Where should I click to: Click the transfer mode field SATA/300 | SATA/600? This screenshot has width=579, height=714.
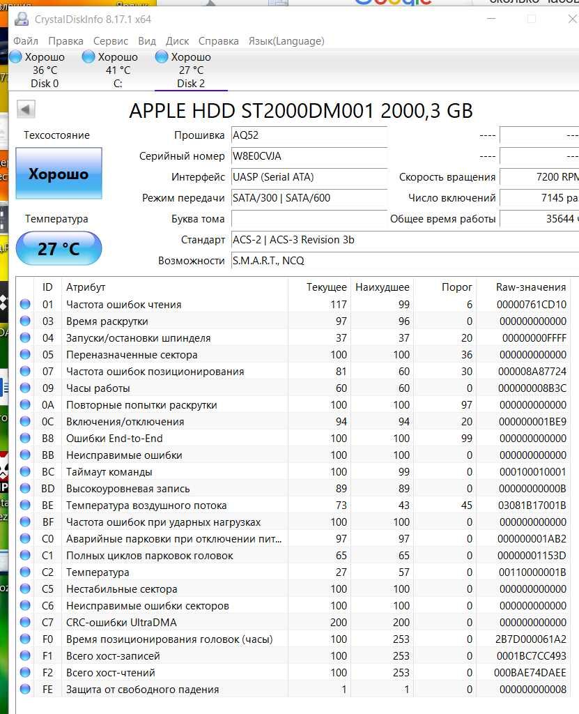309,198
